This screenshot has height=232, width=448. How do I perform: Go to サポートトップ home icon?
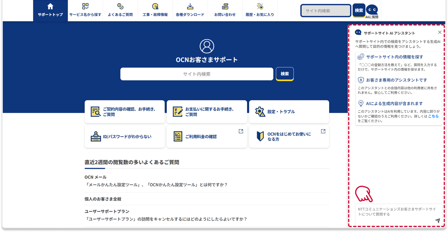click(x=51, y=6)
